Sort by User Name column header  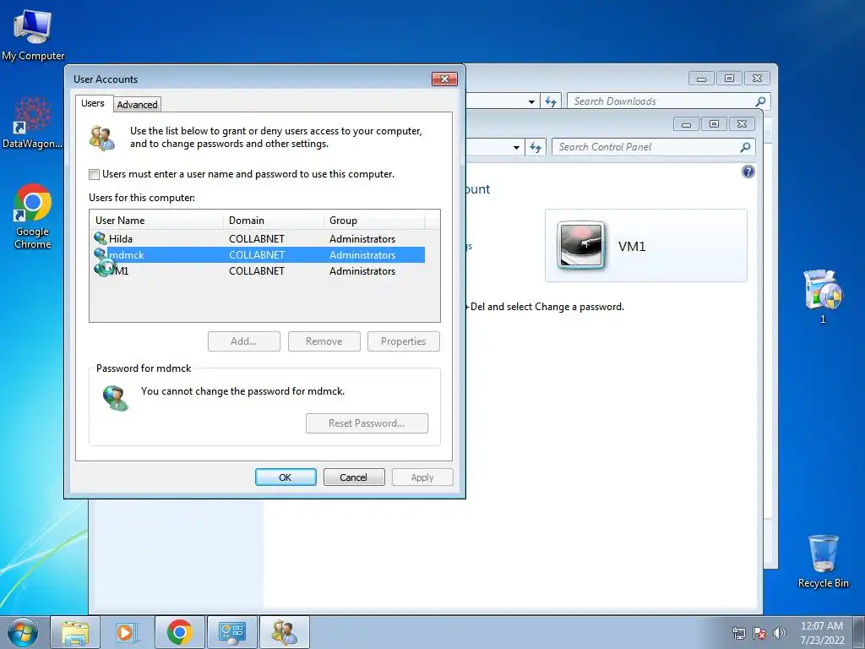coord(156,221)
